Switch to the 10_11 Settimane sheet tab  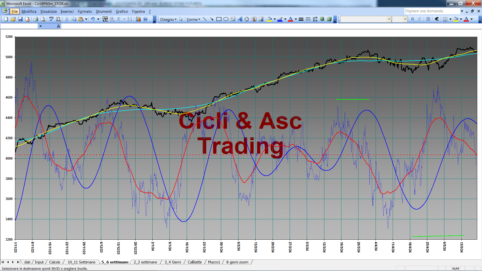(x=81, y=262)
